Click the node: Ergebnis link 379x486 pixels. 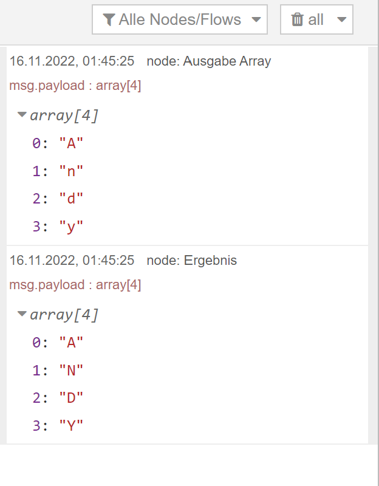[192, 261]
